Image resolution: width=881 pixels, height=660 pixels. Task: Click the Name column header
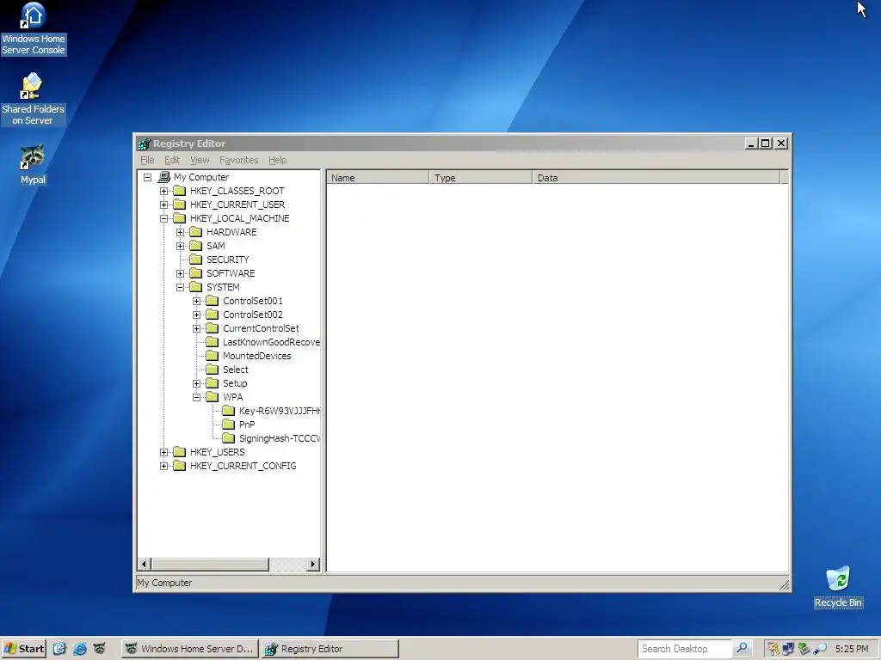point(378,177)
